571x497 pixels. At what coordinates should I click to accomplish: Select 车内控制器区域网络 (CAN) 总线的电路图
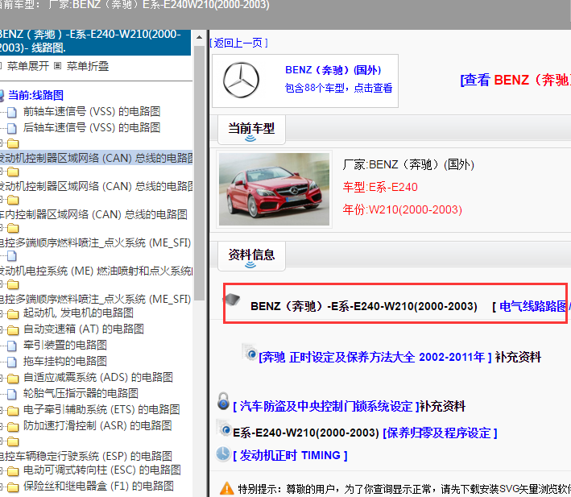coord(93,214)
